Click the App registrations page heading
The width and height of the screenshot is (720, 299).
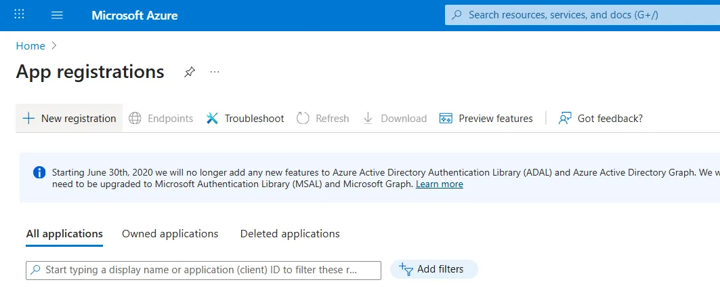coord(90,72)
